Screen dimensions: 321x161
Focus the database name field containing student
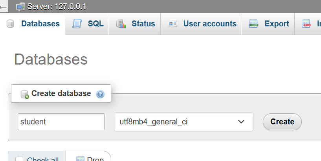click(x=61, y=122)
